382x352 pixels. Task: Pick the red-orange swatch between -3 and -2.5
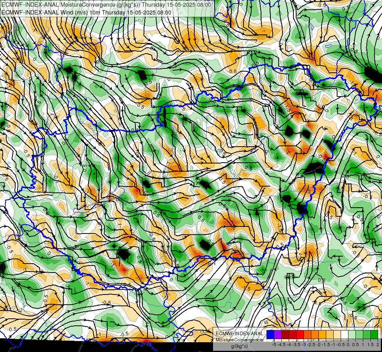[307, 334]
